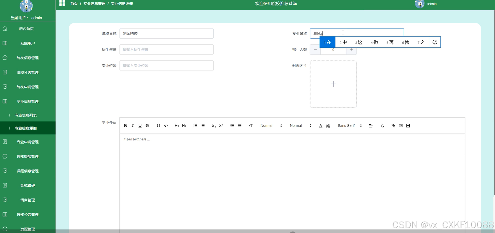
Task: Apply subscript formatting
Action: click(214, 126)
